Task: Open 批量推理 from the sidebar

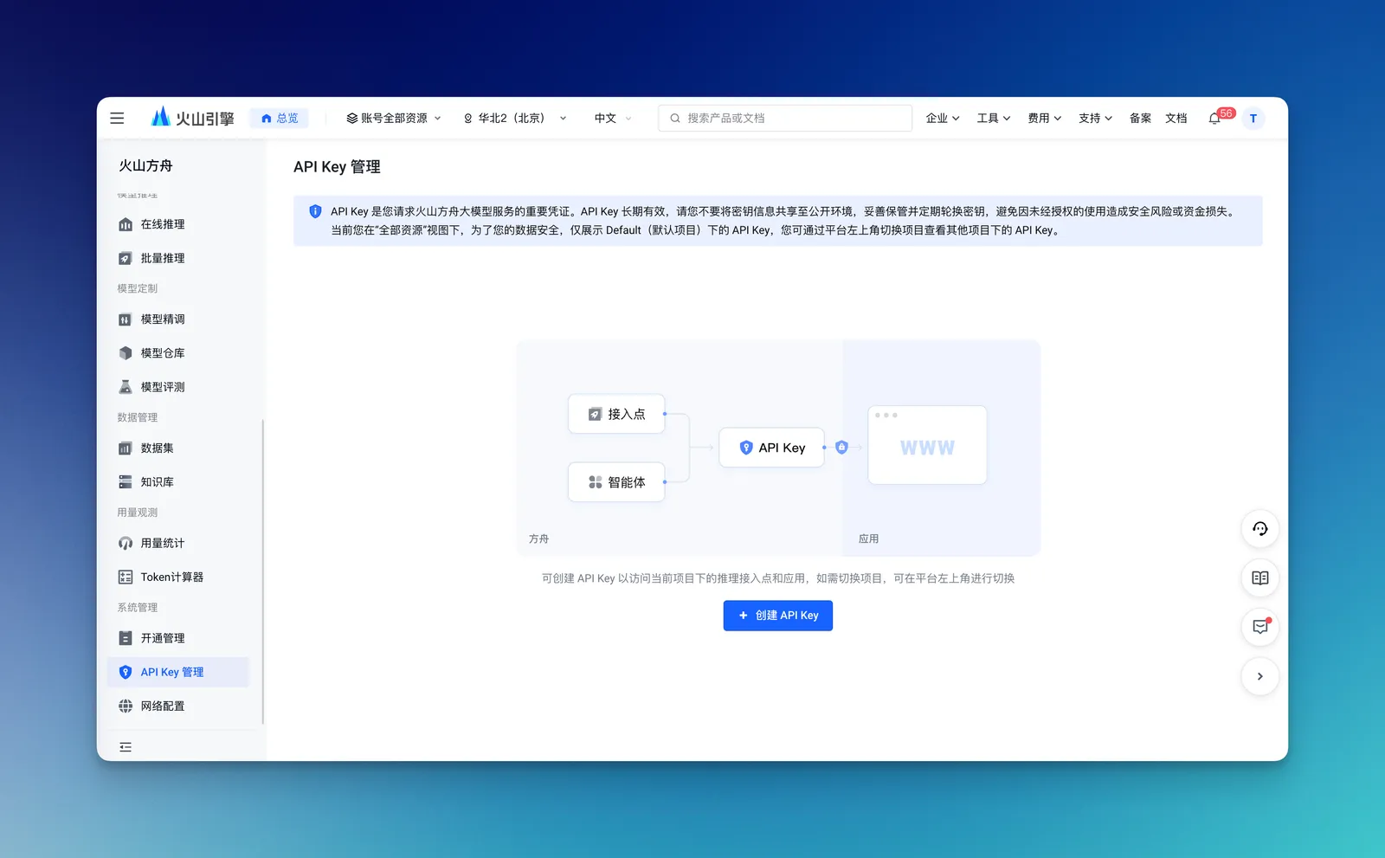Action: click(x=162, y=258)
